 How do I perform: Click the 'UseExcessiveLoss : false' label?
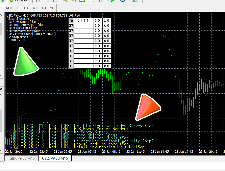tap(24, 31)
